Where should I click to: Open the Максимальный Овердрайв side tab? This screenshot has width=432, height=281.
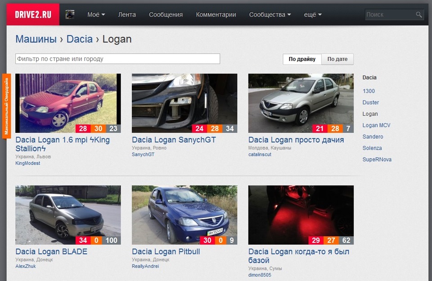(x=6, y=106)
